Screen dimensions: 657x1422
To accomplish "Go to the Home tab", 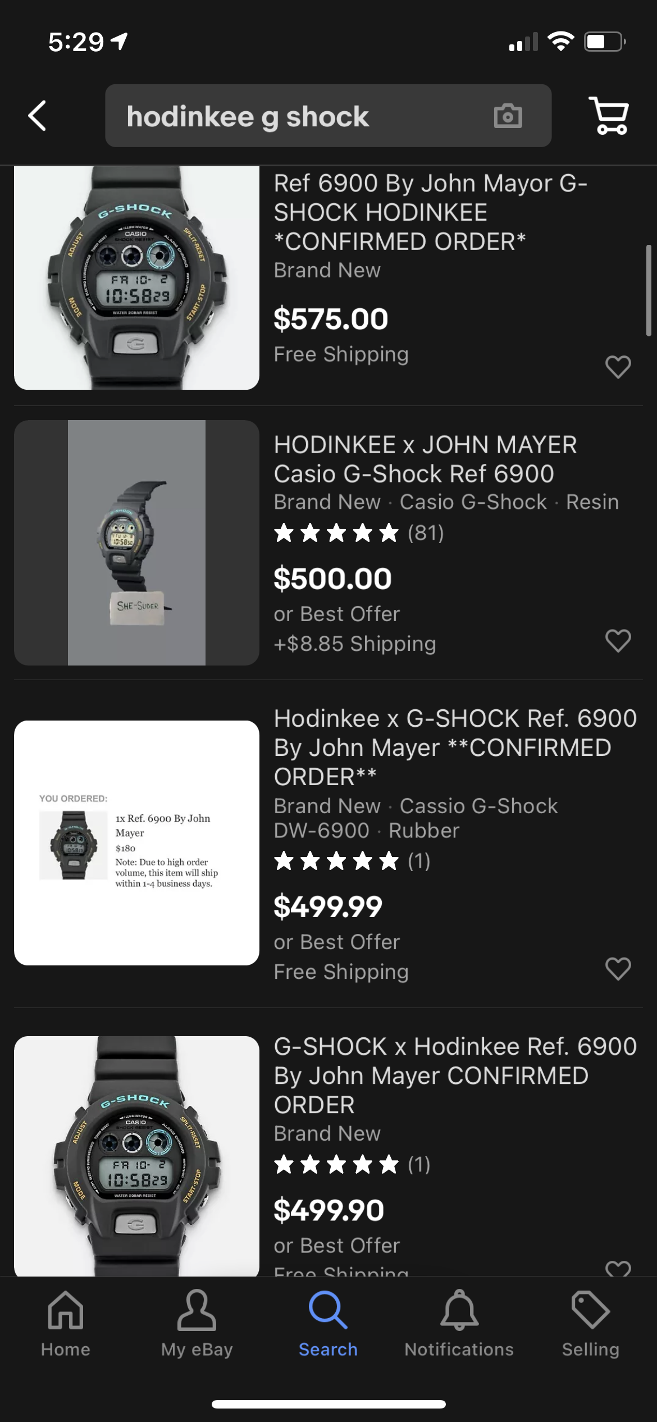I will point(65,1323).
